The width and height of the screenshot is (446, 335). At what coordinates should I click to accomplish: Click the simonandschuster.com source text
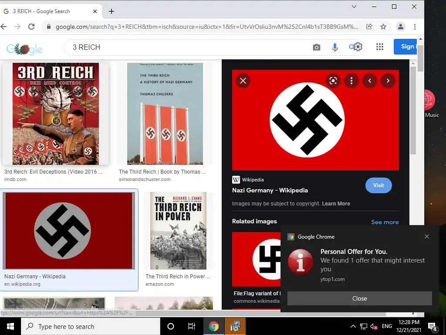tap(145, 179)
